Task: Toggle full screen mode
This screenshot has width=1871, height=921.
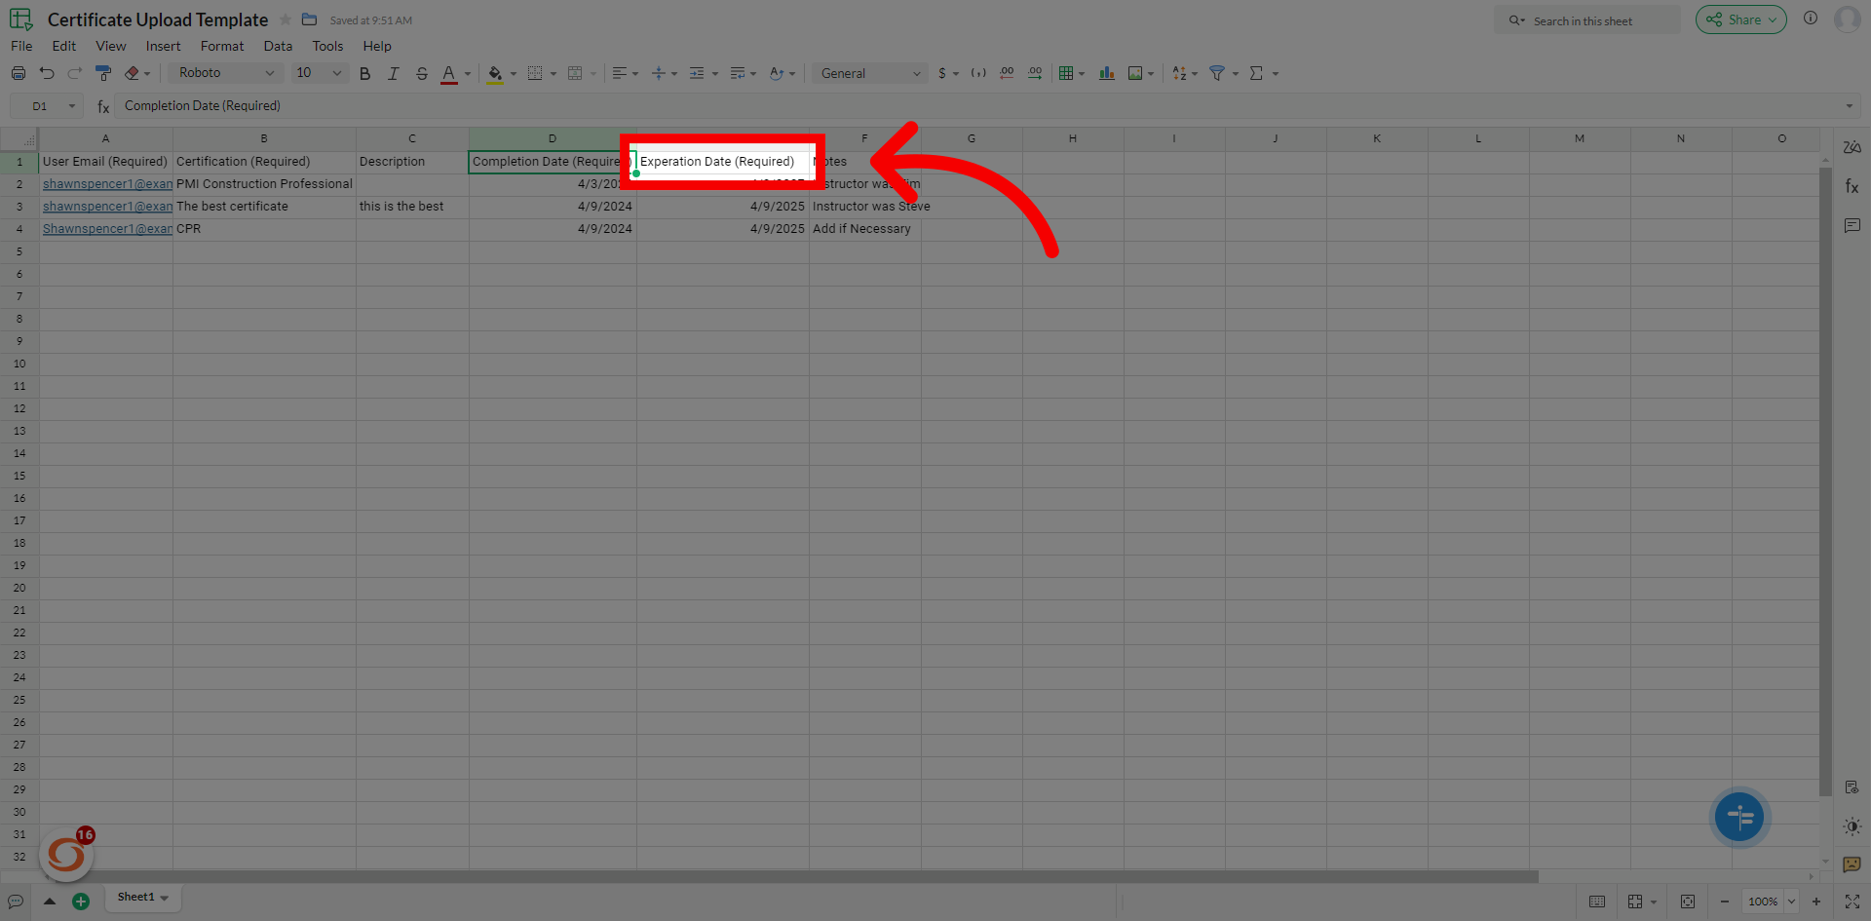Action: pyautogui.click(x=1852, y=902)
